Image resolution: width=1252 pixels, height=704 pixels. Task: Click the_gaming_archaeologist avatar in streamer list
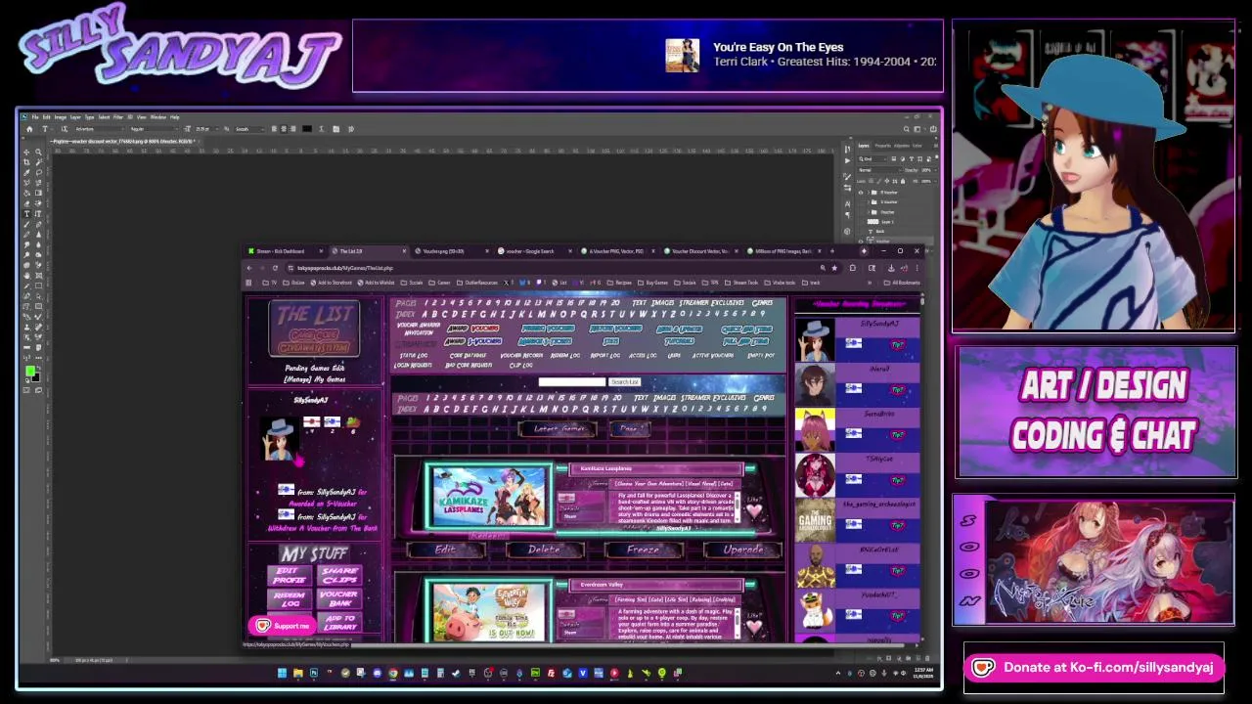pos(815,521)
